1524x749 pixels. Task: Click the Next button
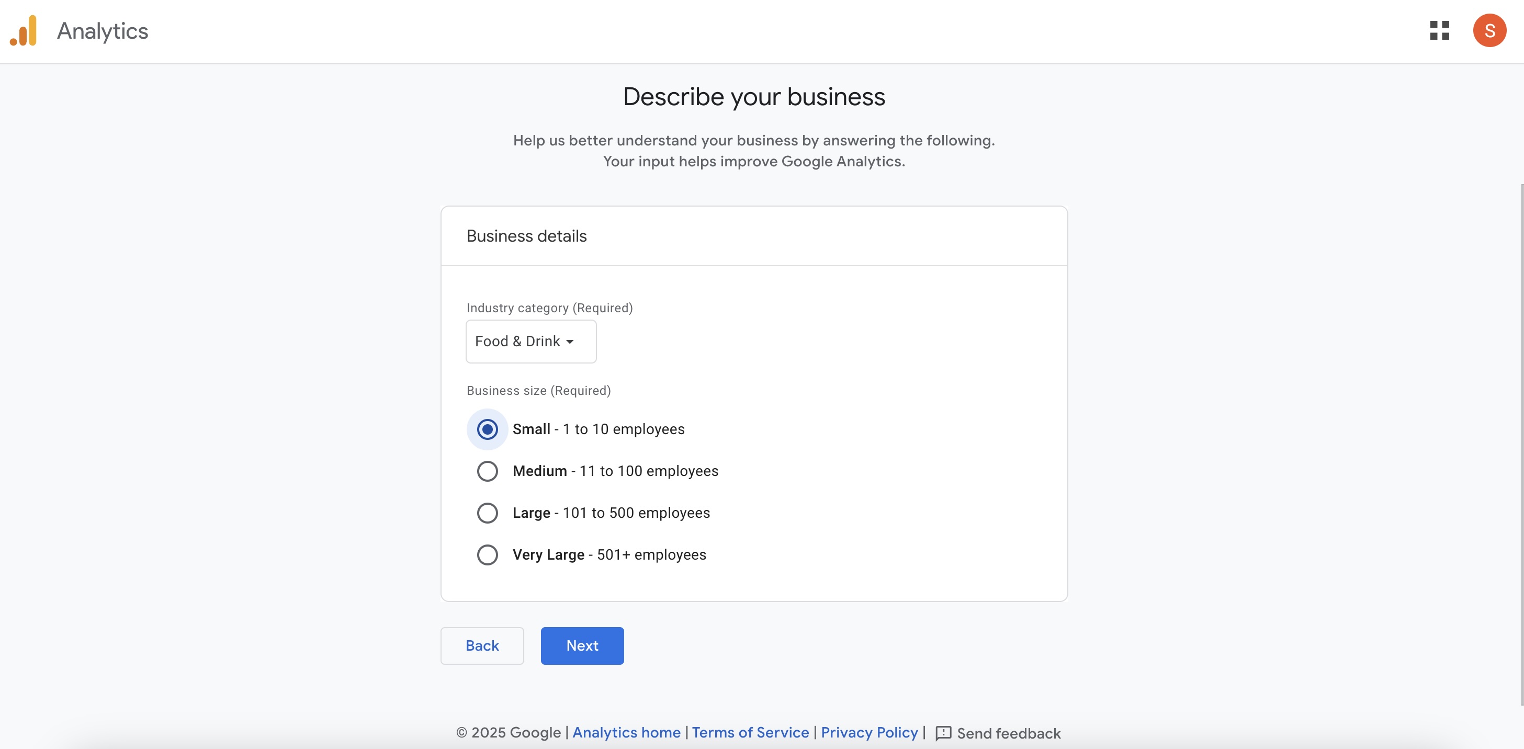tap(582, 645)
